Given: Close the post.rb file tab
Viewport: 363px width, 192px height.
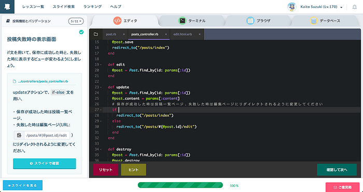Looking at the screenshot, I should point(124,34).
